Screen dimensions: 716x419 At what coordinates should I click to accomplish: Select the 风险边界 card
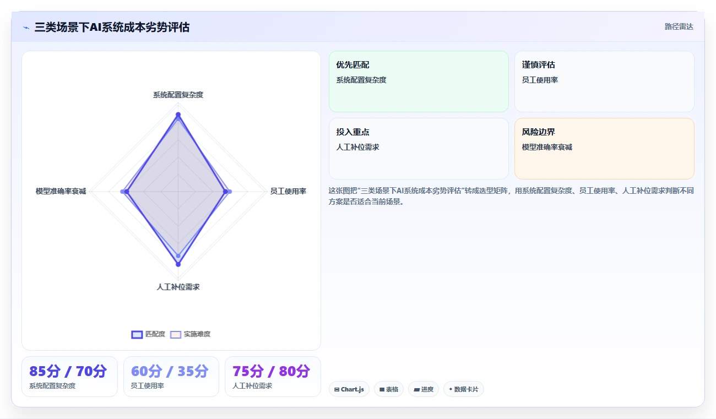(x=604, y=149)
